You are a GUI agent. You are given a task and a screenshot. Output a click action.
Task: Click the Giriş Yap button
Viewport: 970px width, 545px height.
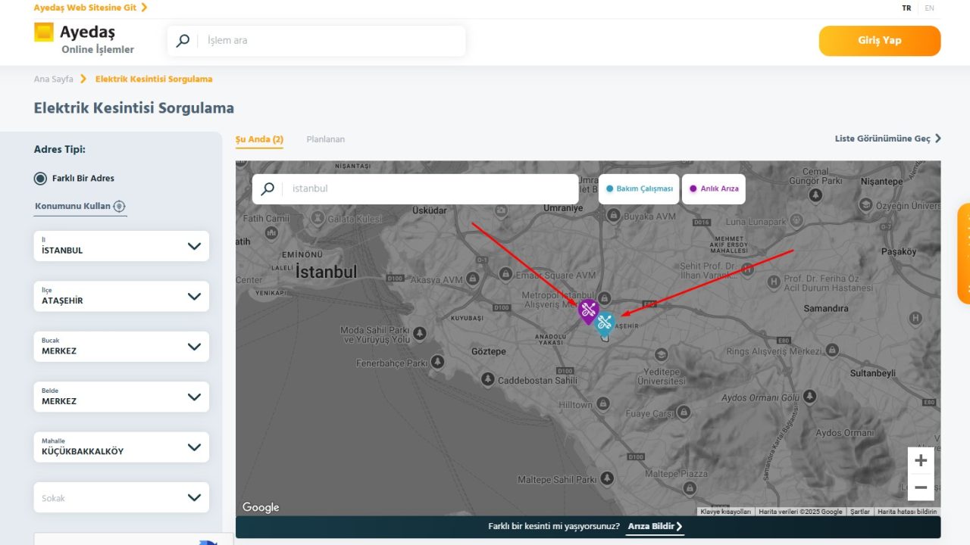tap(880, 41)
